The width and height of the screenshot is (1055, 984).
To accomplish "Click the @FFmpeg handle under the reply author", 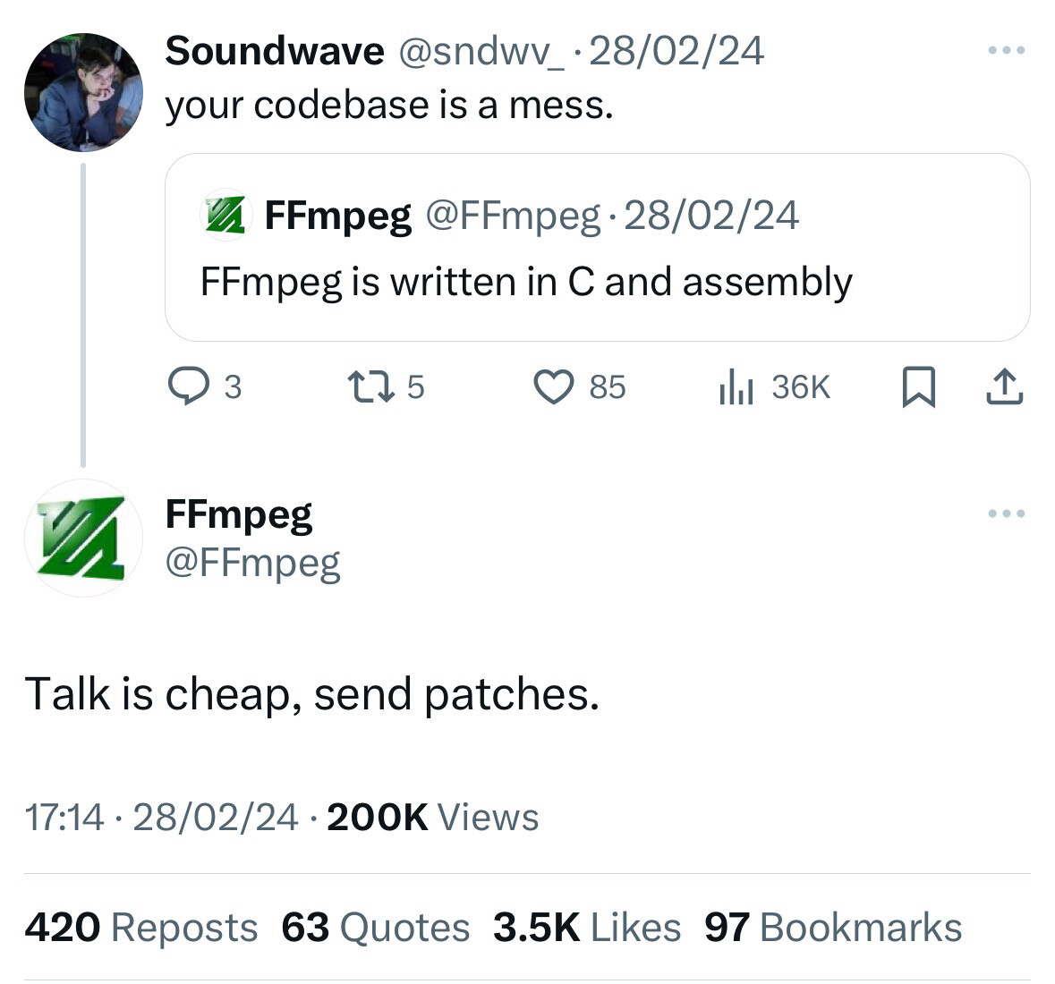I will coord(253,564).
